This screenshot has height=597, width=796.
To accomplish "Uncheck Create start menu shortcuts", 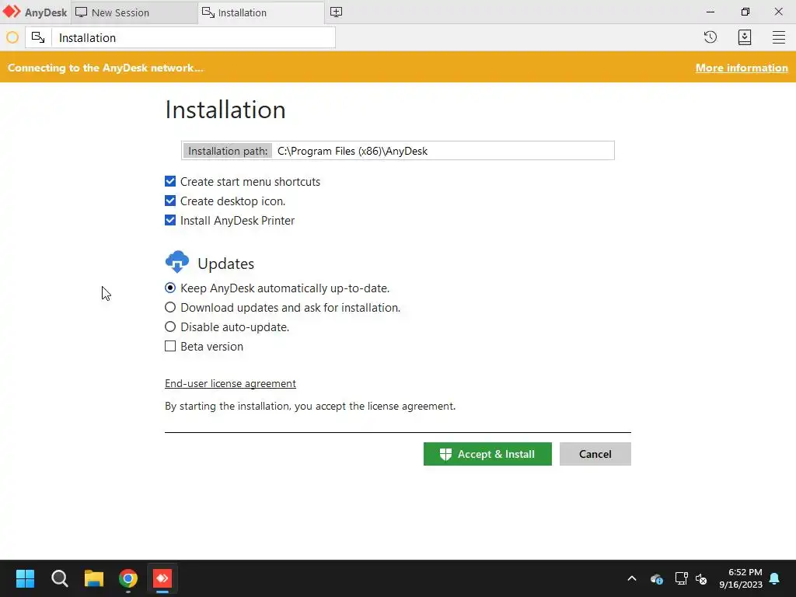I will coord(170,181).
